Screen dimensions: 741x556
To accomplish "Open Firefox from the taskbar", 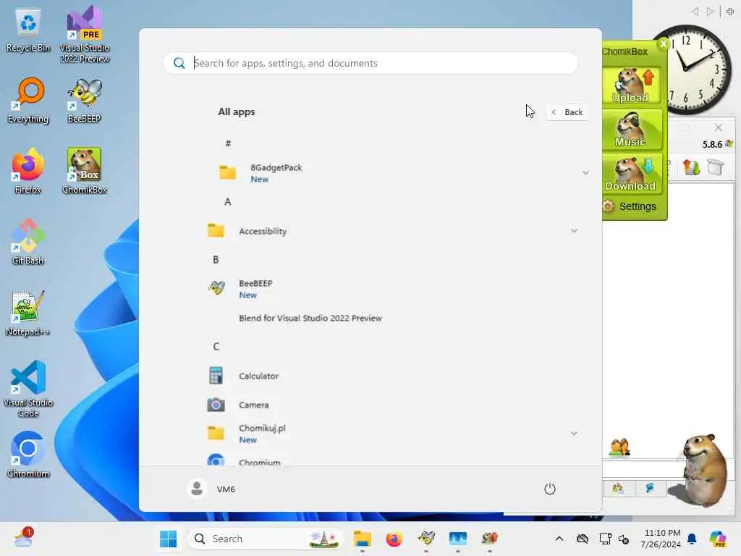I will (394, 539).
